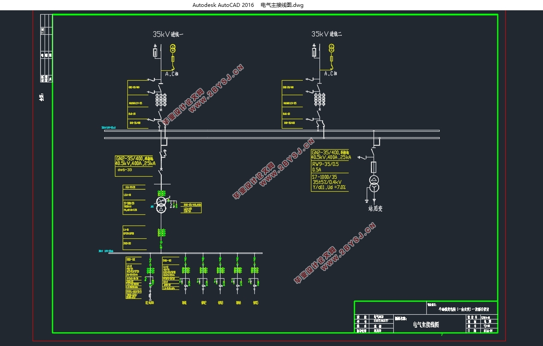Click the current transformer cluster on 进线一

tap(161, 99)
